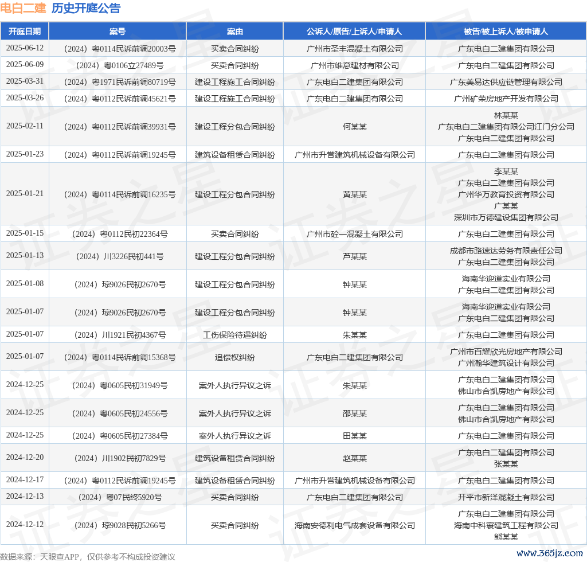Click the 案号 column header
The height and width of the screenshot is (562, 587).
coord(118,32)
